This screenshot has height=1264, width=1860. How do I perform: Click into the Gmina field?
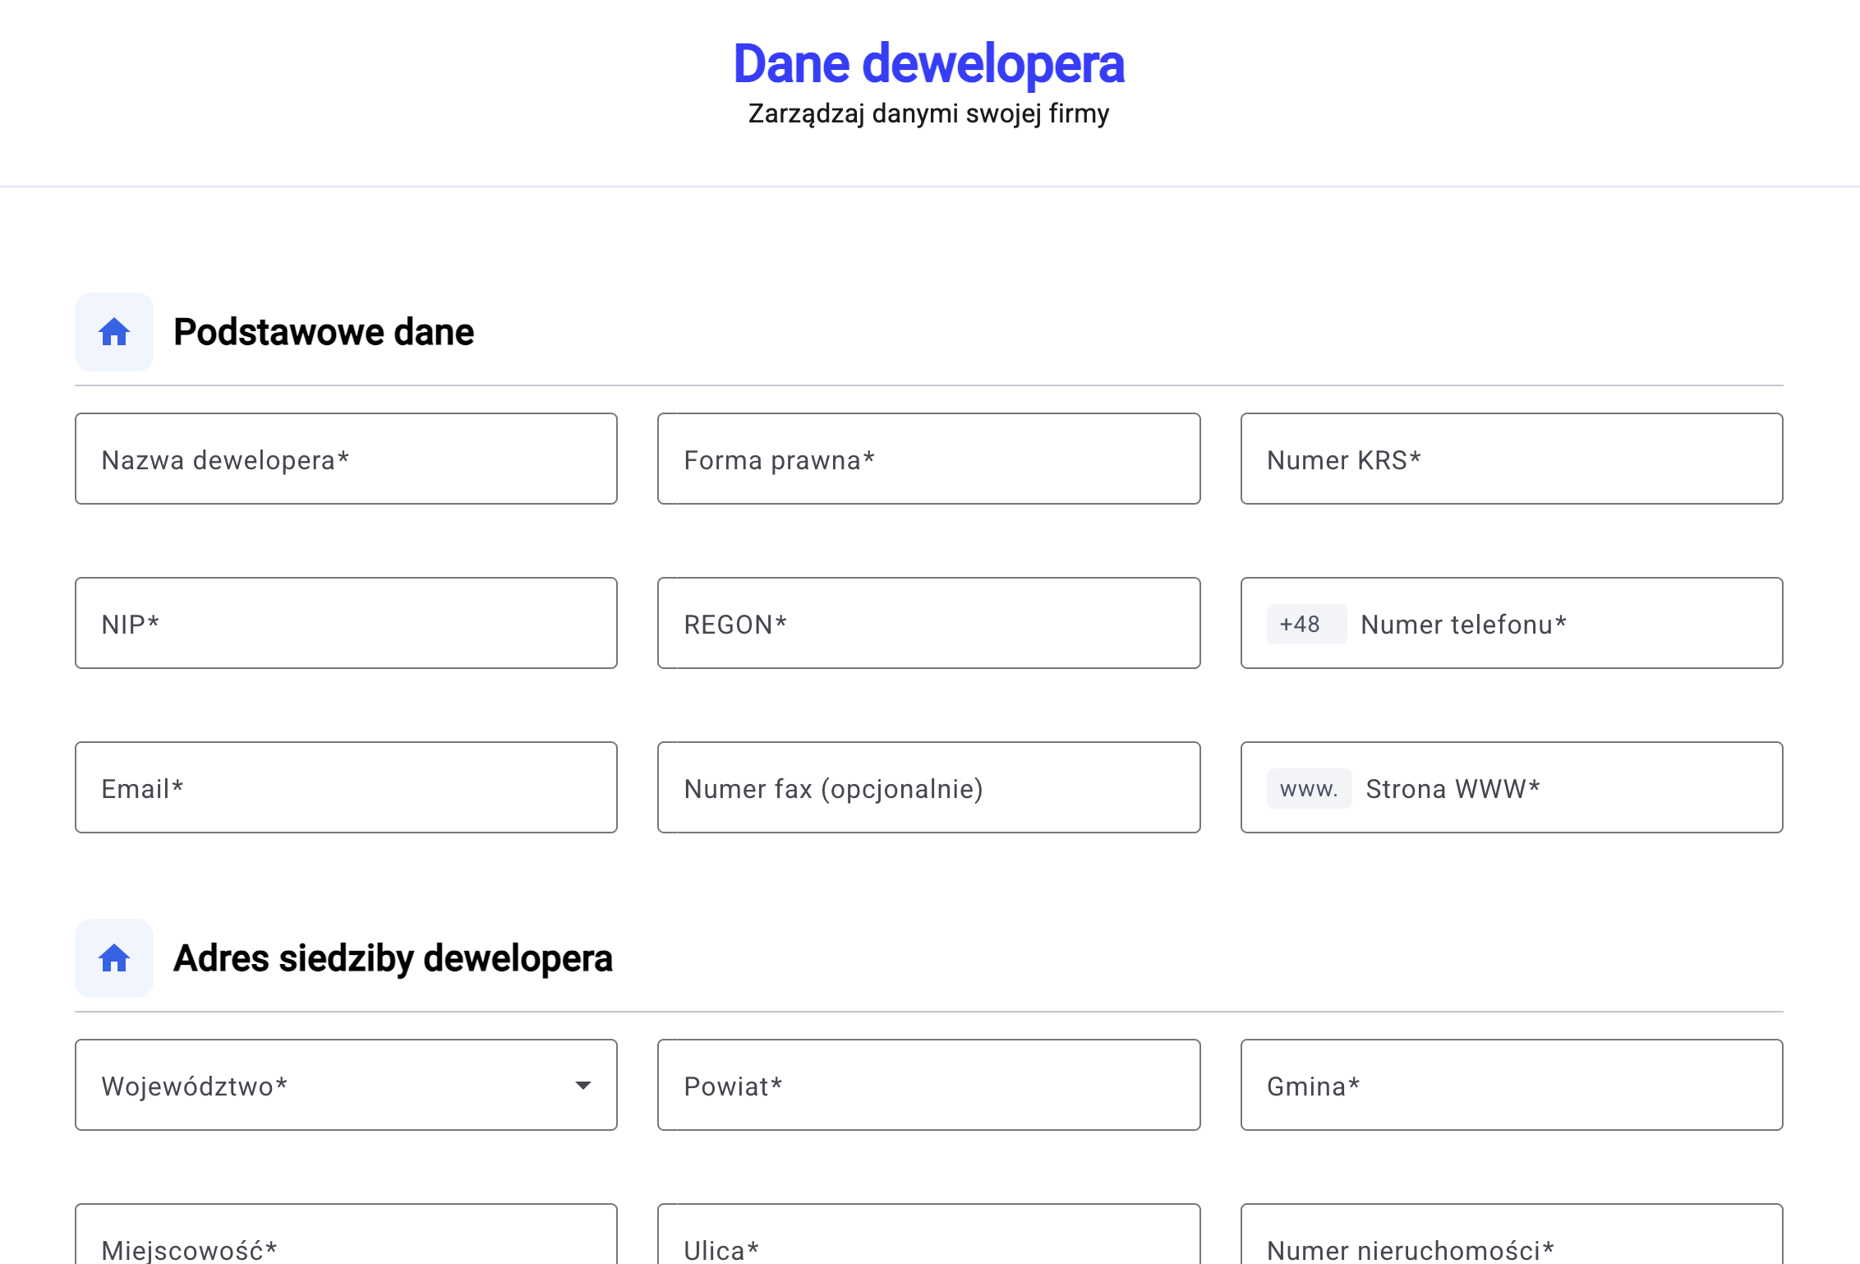pyautogui.click(x=1511, y=1085)
